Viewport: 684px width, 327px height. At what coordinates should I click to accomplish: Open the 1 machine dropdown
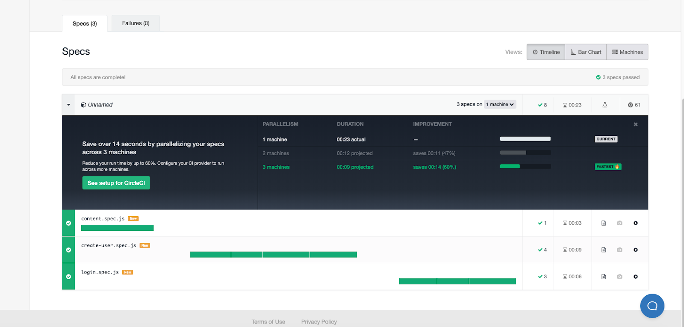pos(500,104)
